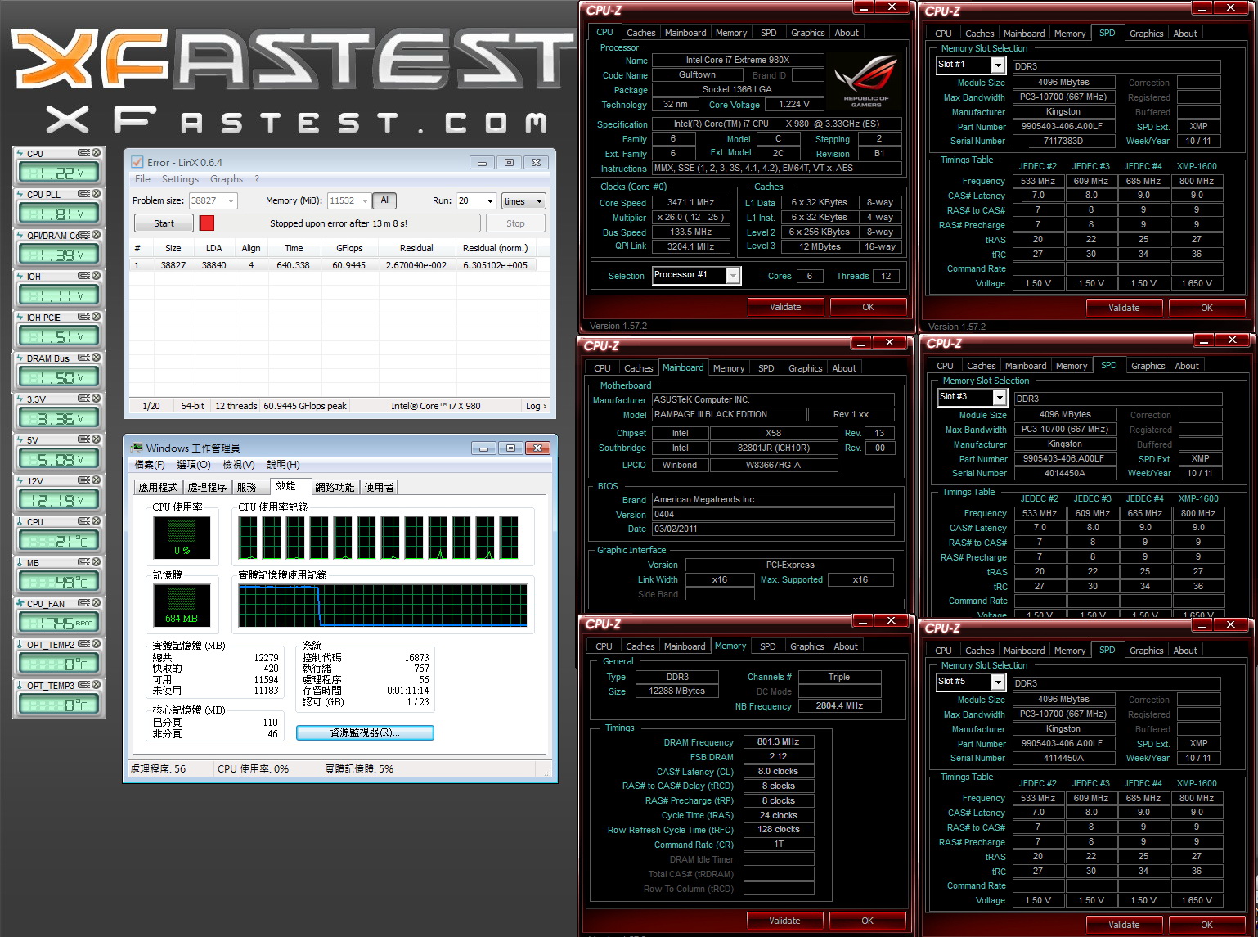Open settings icon on IOH PCIE gadget

83,317
